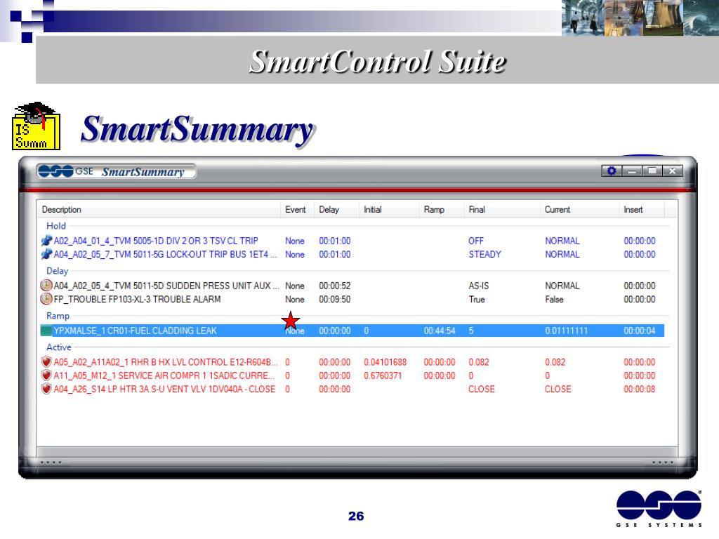Select A11_A05_M12_1 SERVICE AIR COMPR row
The height and width of the screenshot is (539, 719).
point(352,375)
